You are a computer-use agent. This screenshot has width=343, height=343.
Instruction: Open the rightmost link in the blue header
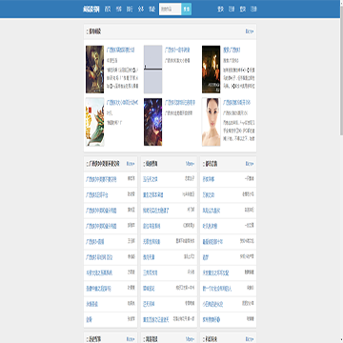[253, 10]
